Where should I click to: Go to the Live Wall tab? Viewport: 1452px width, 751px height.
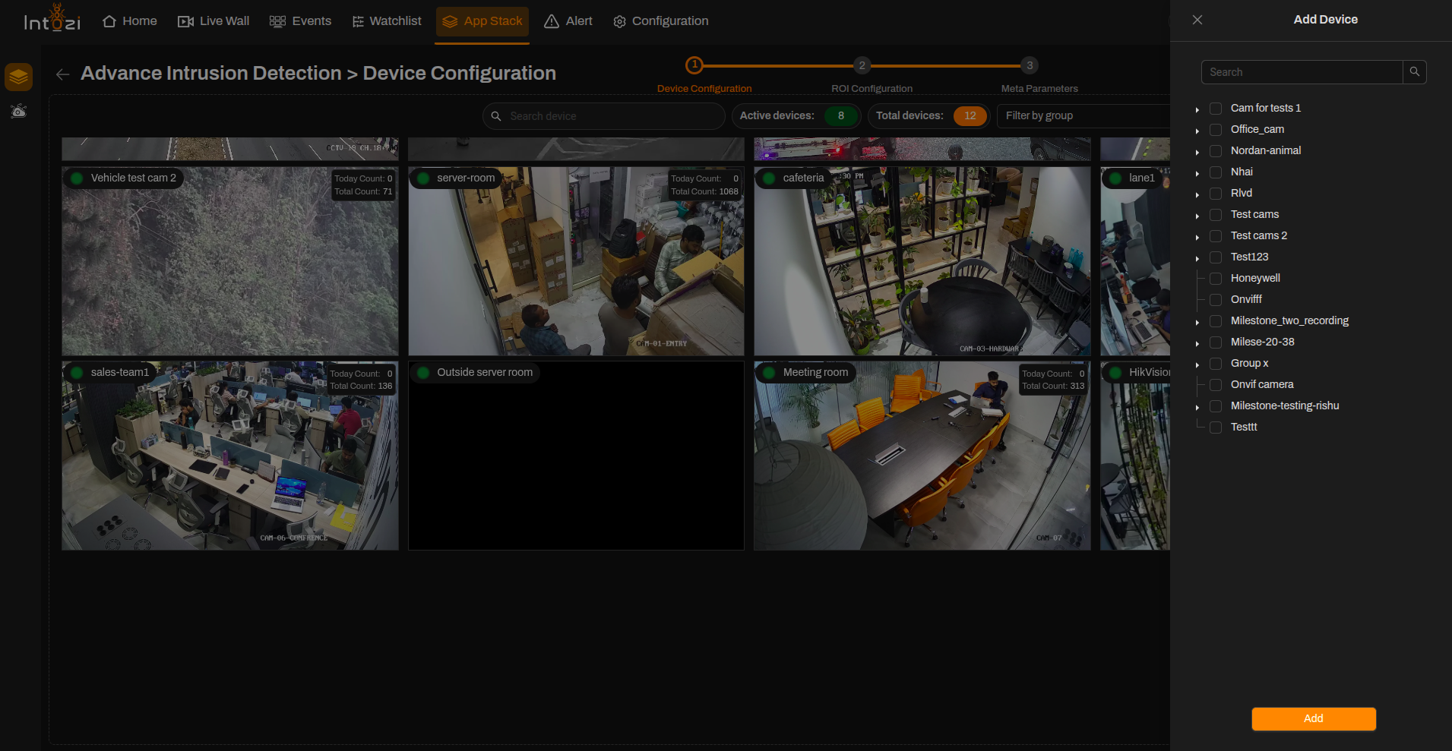point(214,21)
